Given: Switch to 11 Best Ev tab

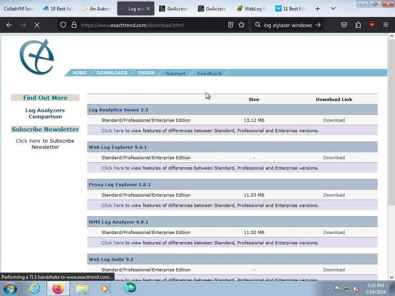Looking at the screenshot, I should 290,8.
